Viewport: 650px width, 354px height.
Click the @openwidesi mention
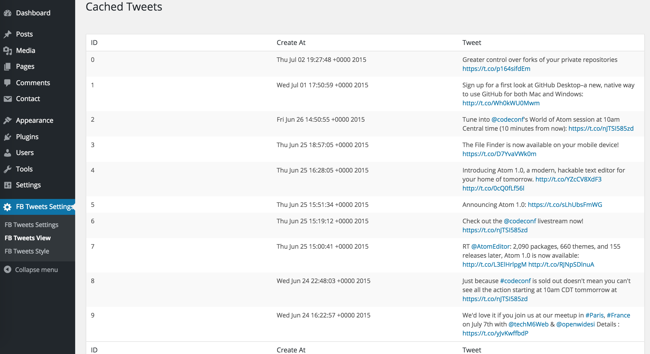coord(576,324)
